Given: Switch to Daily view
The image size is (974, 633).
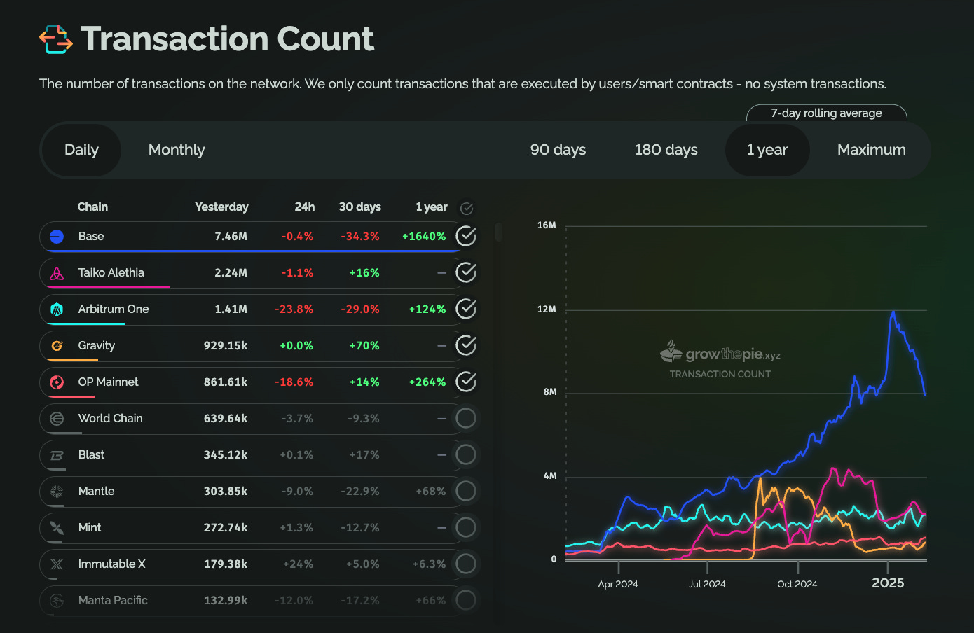Looking at the screenshot, I should coord(81,150).
